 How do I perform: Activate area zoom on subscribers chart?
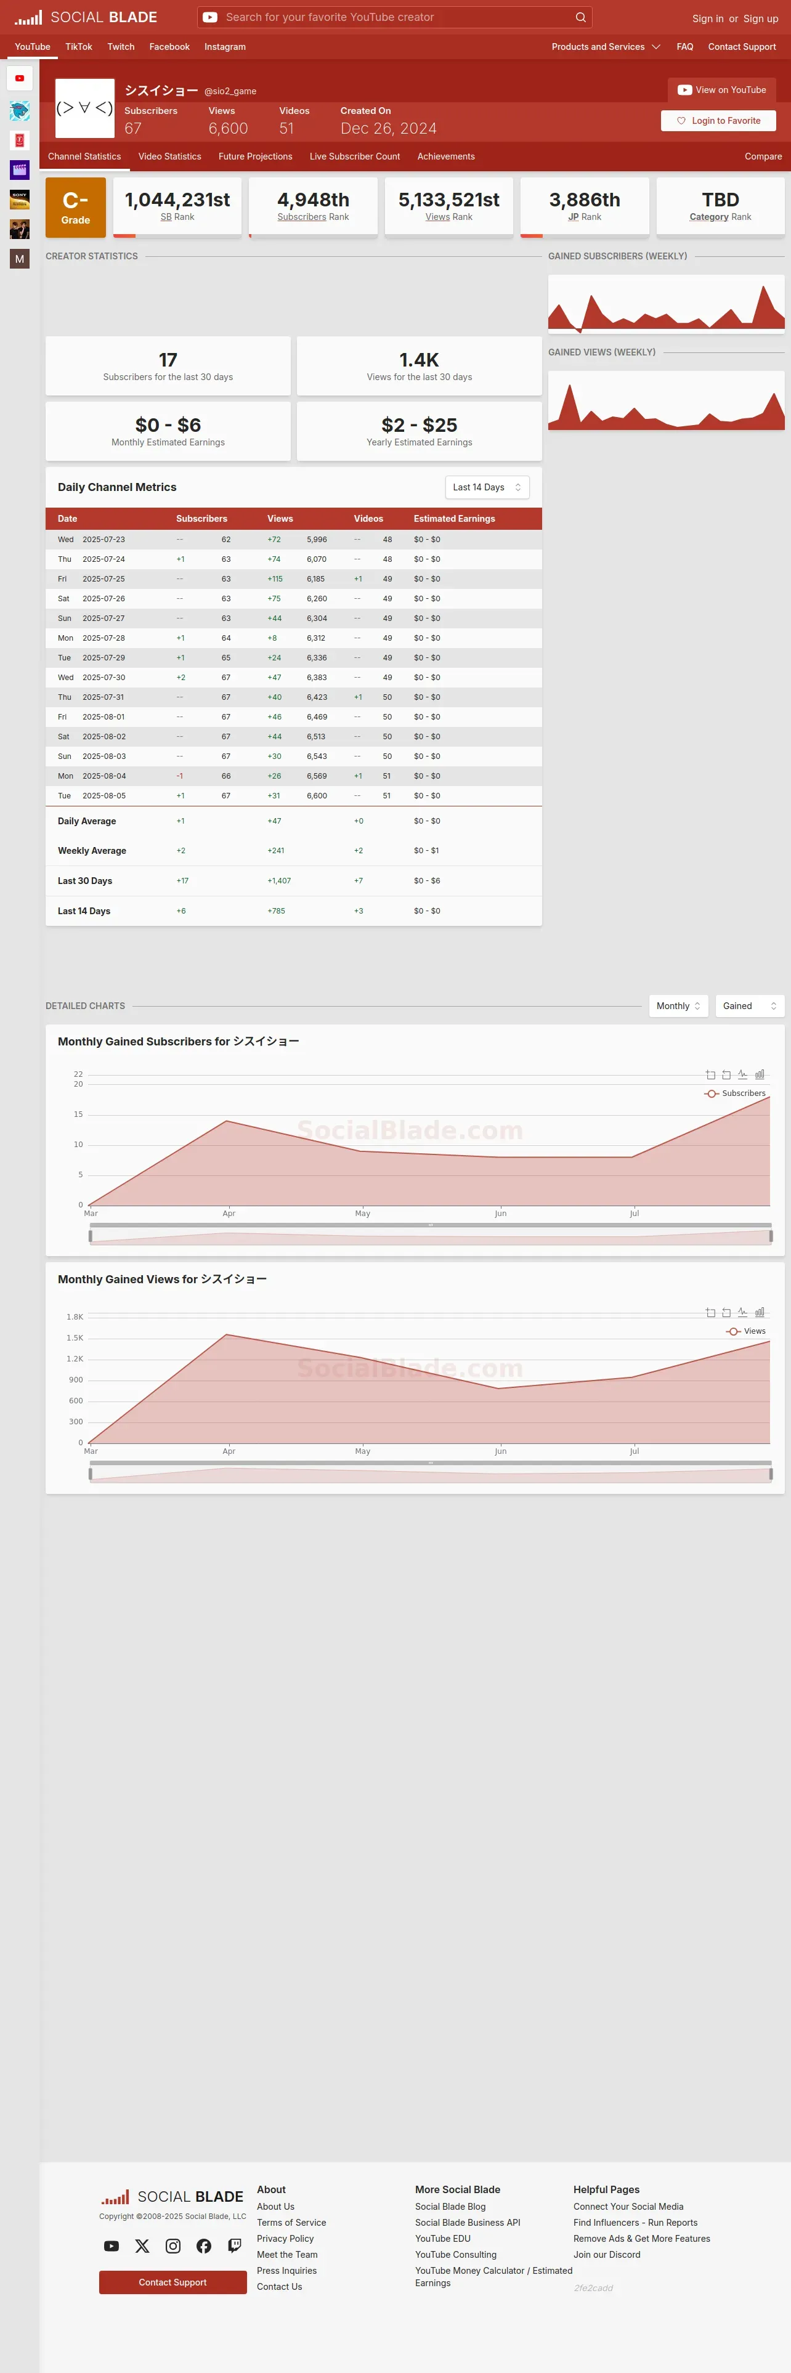point(710,1074)
